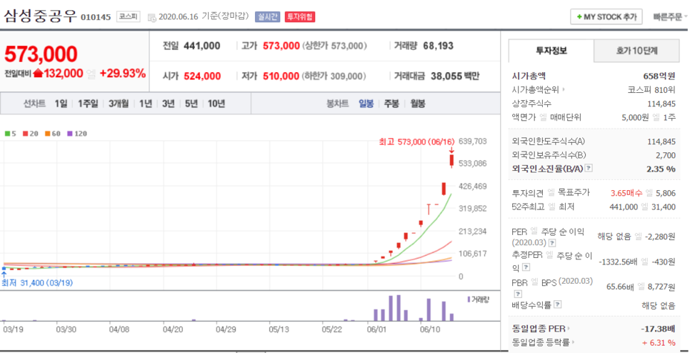690x353 pixels.
Task: Switch to the 호가10단계 tab
Action: [x=636, y=51]
